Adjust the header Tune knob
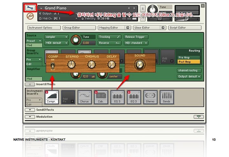229x157 pixels. (152, 9)
